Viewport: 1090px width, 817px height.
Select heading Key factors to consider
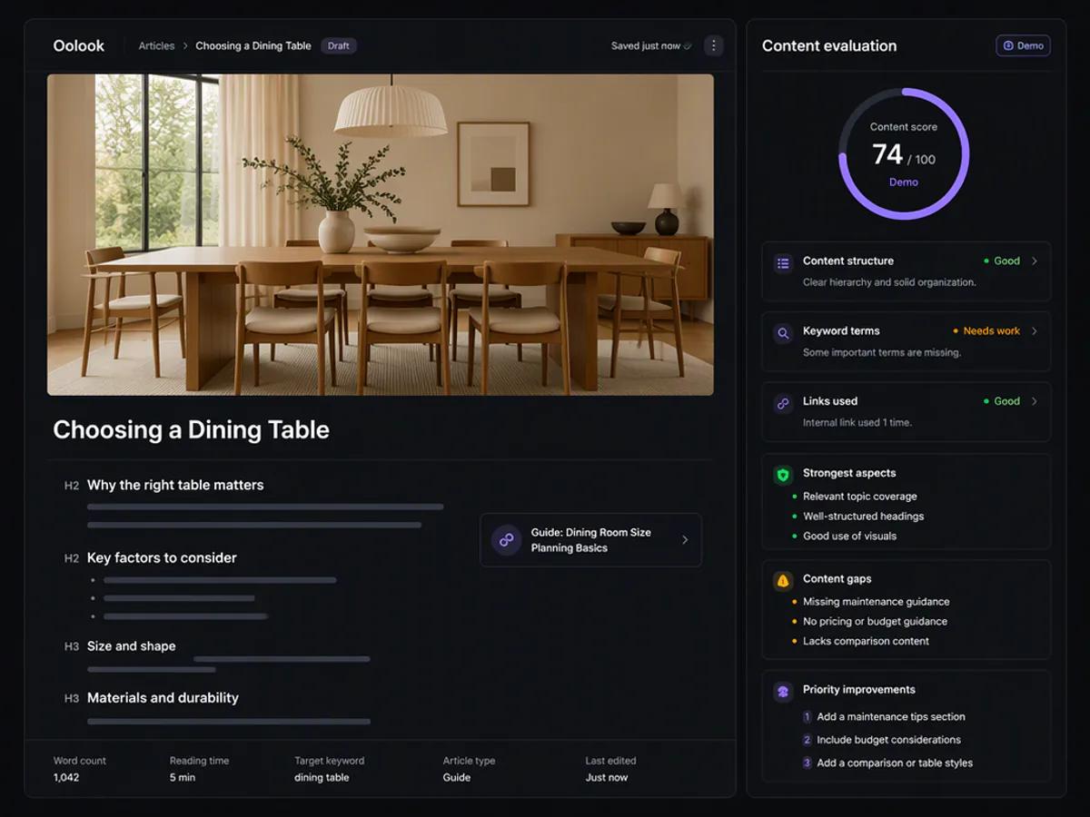(162, 557)
